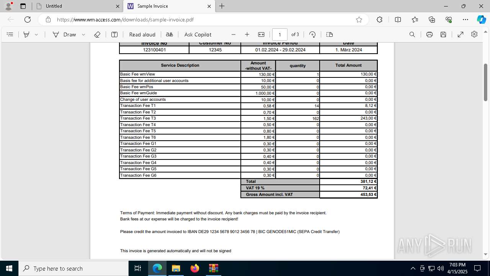The width and height of the screenshot is (490, 276).
Task: Close the Untitled tab
Action: pos(118,6)
